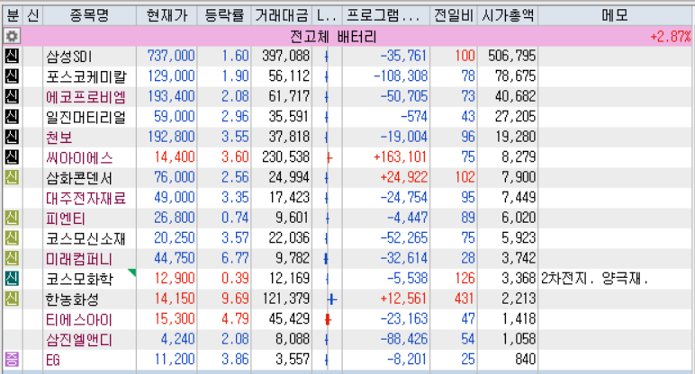695x374 pixels.
Task: Select the 삼성SDI stock name
Action: (68, 57)
